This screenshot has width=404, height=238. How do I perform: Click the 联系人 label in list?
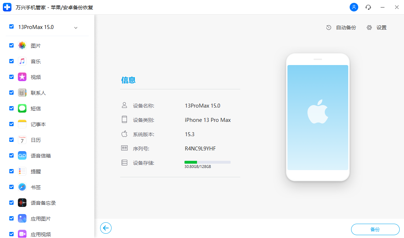[38, 93]
